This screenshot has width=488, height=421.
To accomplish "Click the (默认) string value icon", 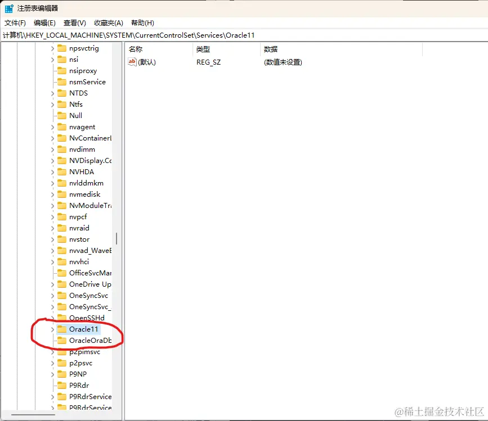I will click(x=132, y=61).
